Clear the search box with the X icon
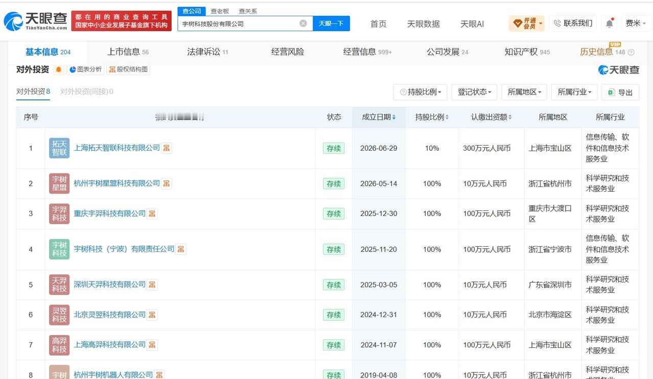The width and height of the screenshot is (653, 379). [303, 23]
